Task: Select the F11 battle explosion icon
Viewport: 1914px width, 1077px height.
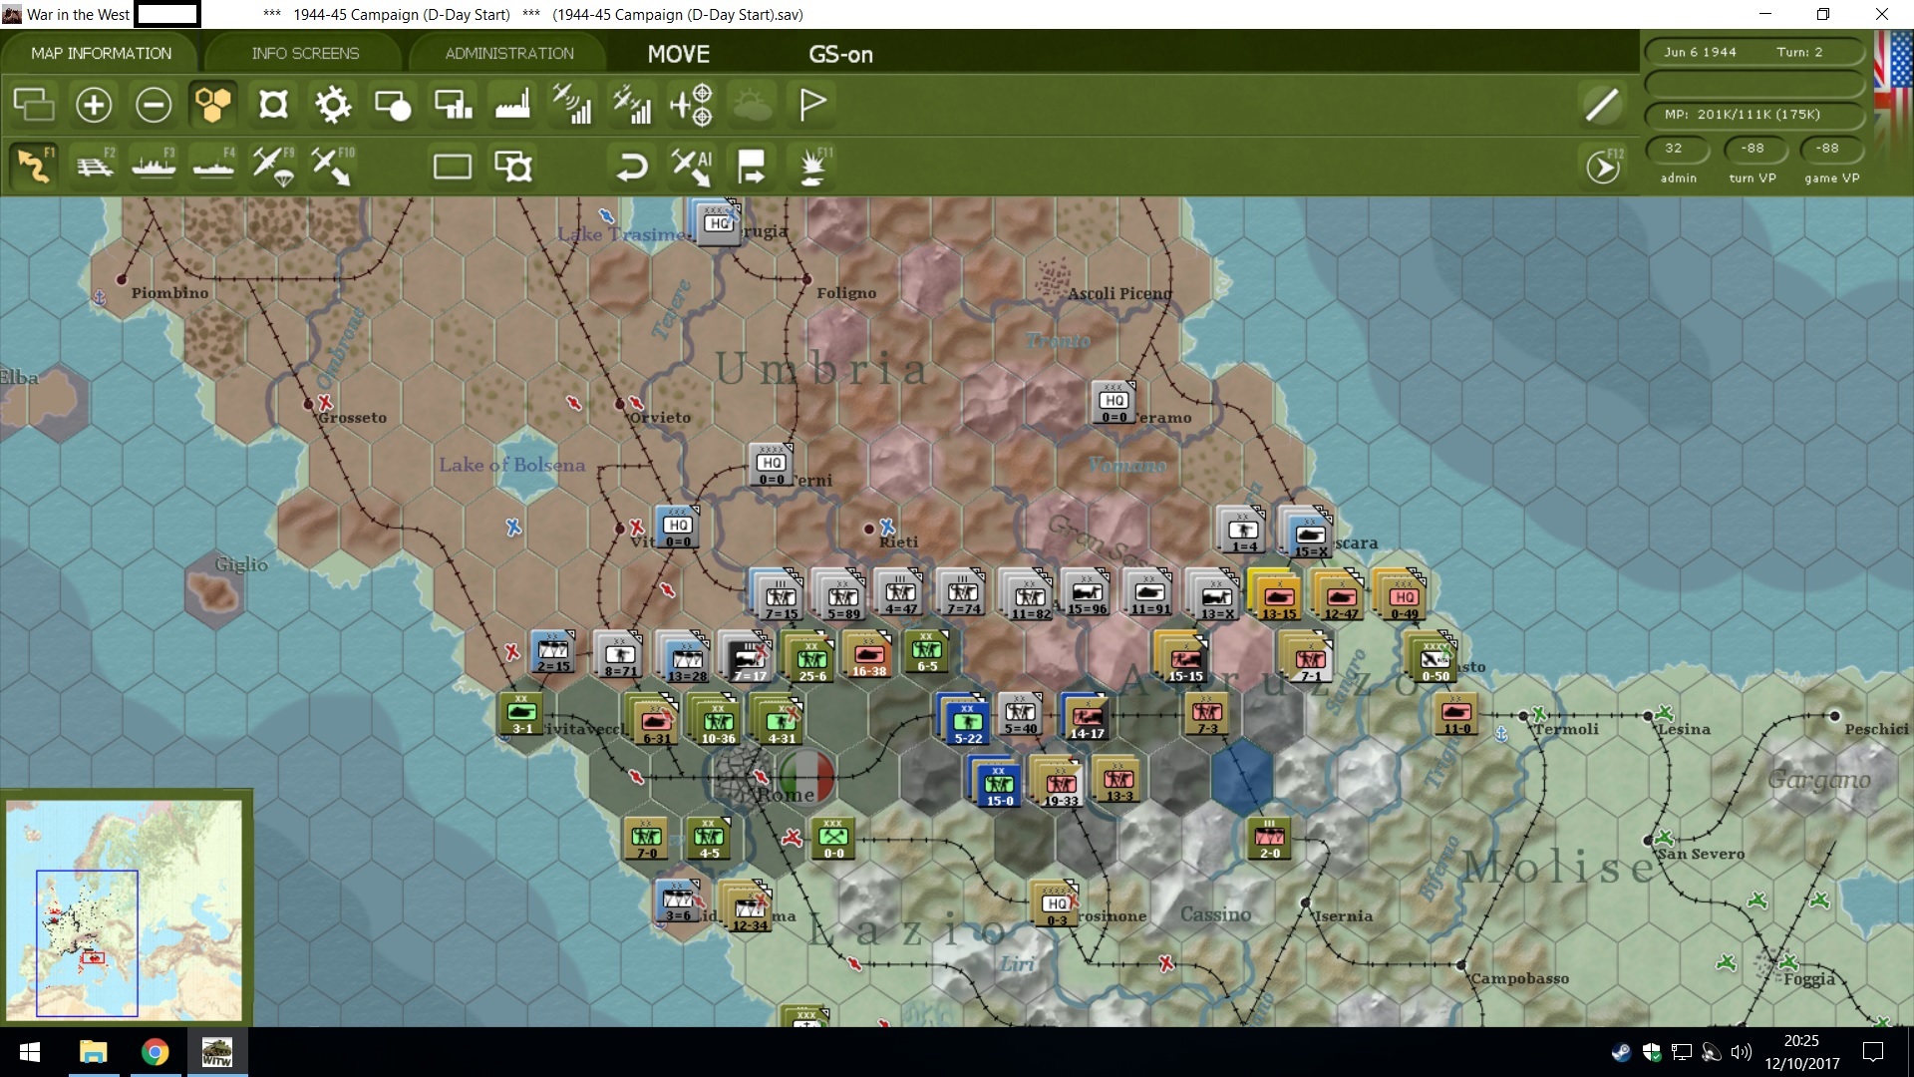Action: [x=813, y=166]
